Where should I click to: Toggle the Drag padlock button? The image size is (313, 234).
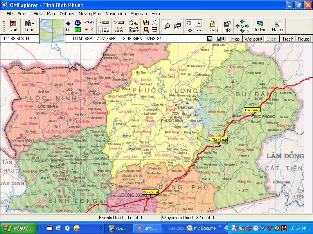tap(213, 26)
